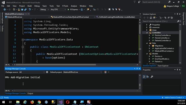Pin the Solution Explorer panel
This screenshot has width=186, height=105.
pyautogui.click(x=177, y=14)
